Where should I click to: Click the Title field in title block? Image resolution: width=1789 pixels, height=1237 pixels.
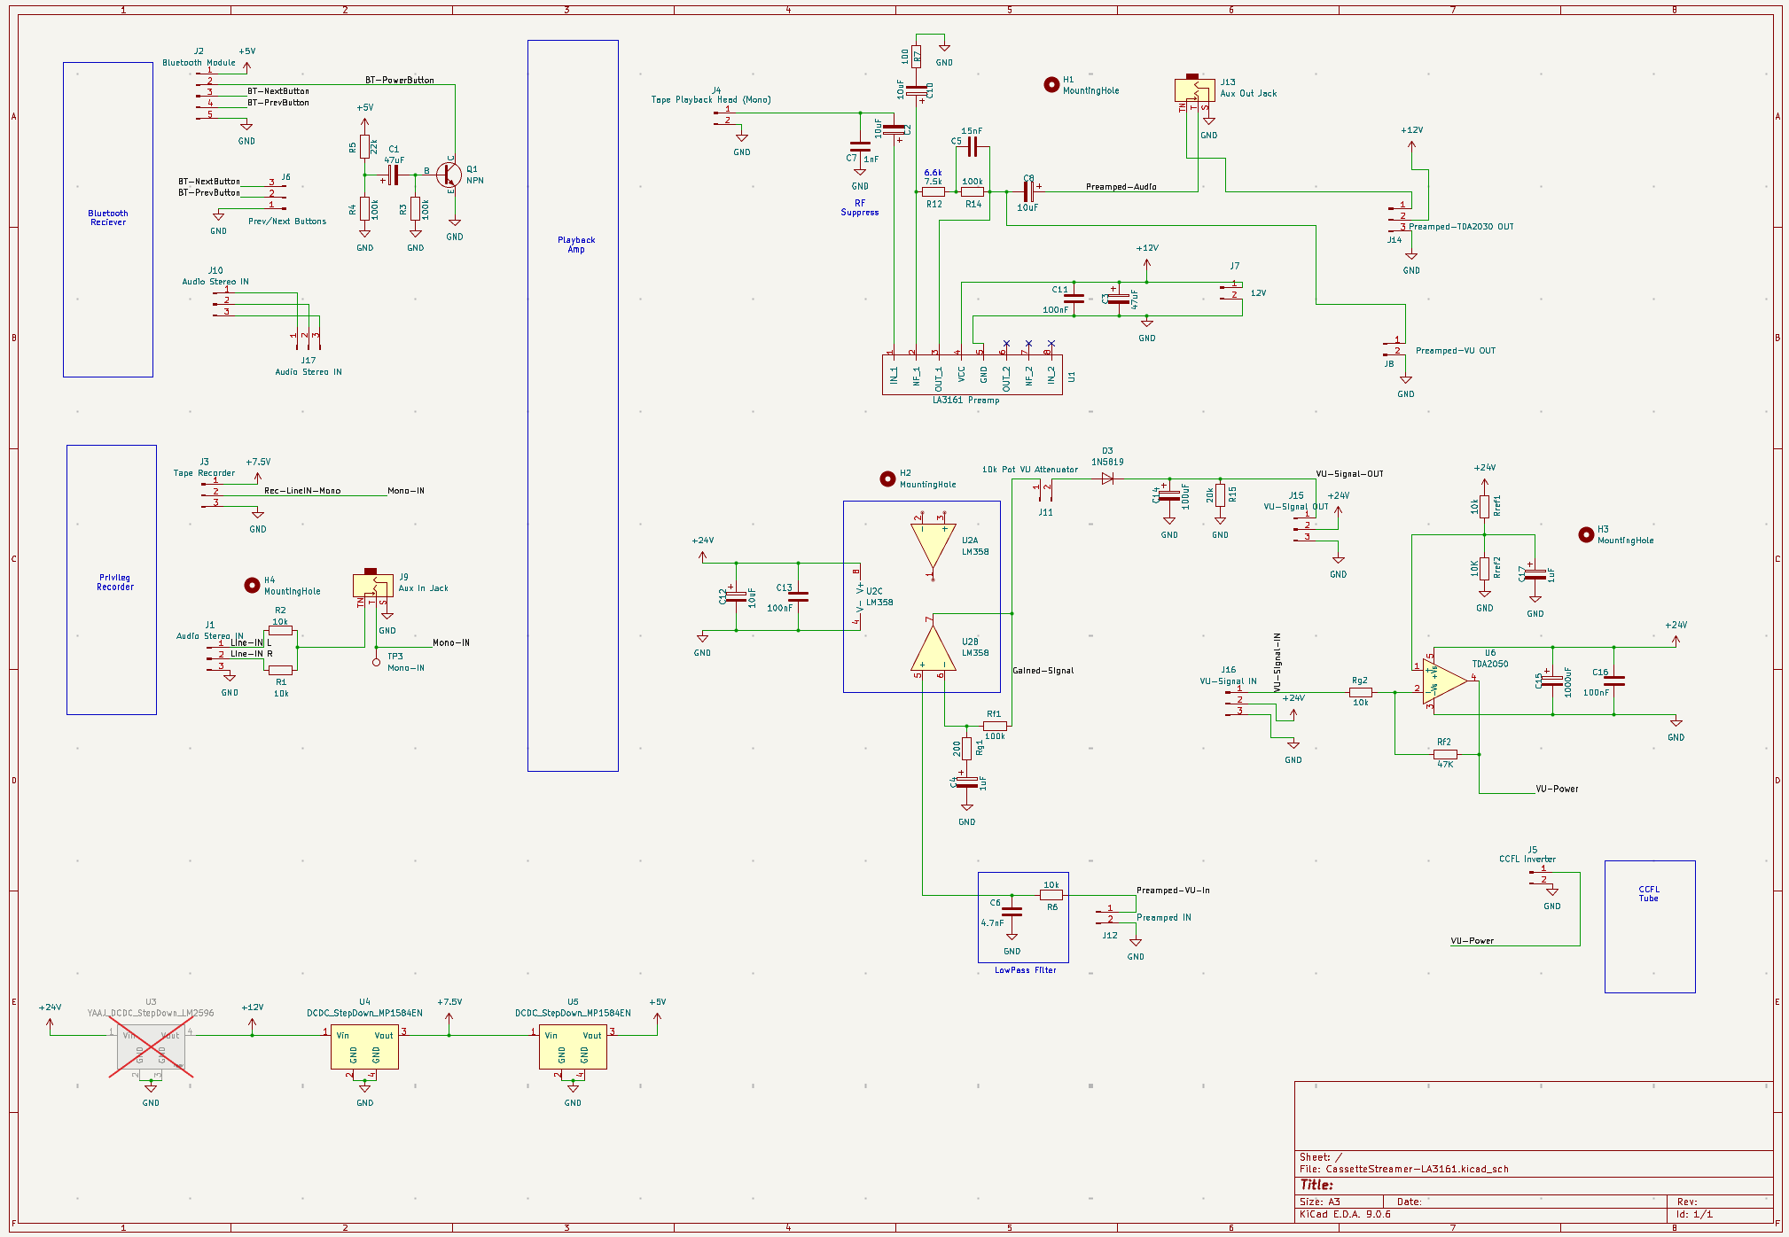[1316, 1185]
